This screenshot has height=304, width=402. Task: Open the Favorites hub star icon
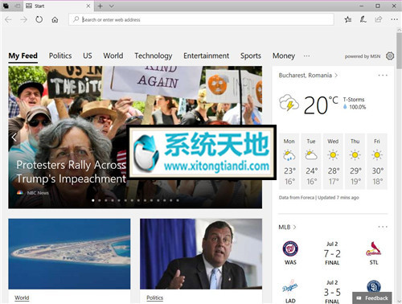pyautogui.click(x=348, y=19)
